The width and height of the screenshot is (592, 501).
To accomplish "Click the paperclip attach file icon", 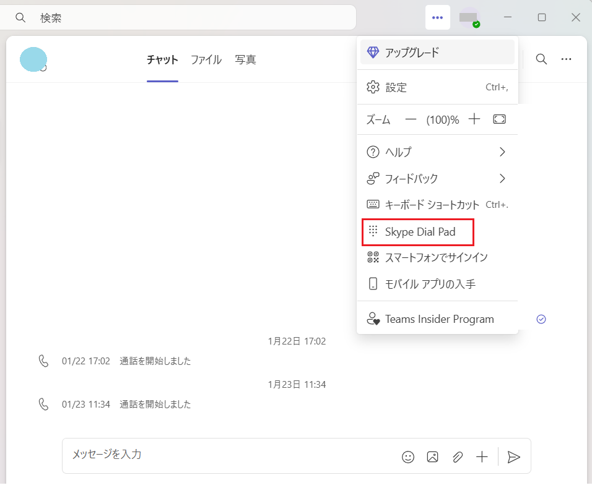I will [x=458, y=457].
